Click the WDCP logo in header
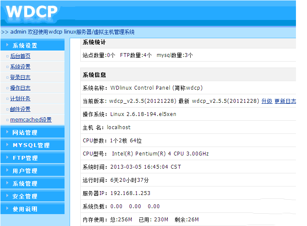 tap(32, 12)
